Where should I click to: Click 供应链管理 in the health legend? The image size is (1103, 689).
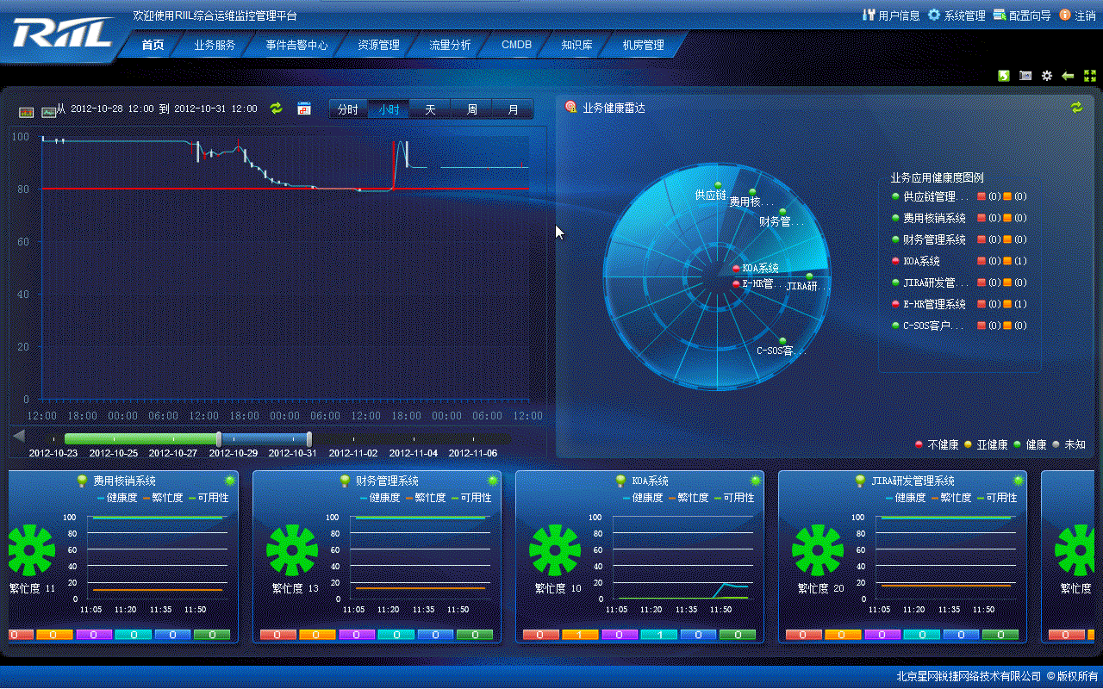935,196
